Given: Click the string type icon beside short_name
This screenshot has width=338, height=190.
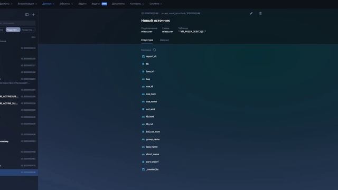Looking at the screenshot, I should click(143, 155).
